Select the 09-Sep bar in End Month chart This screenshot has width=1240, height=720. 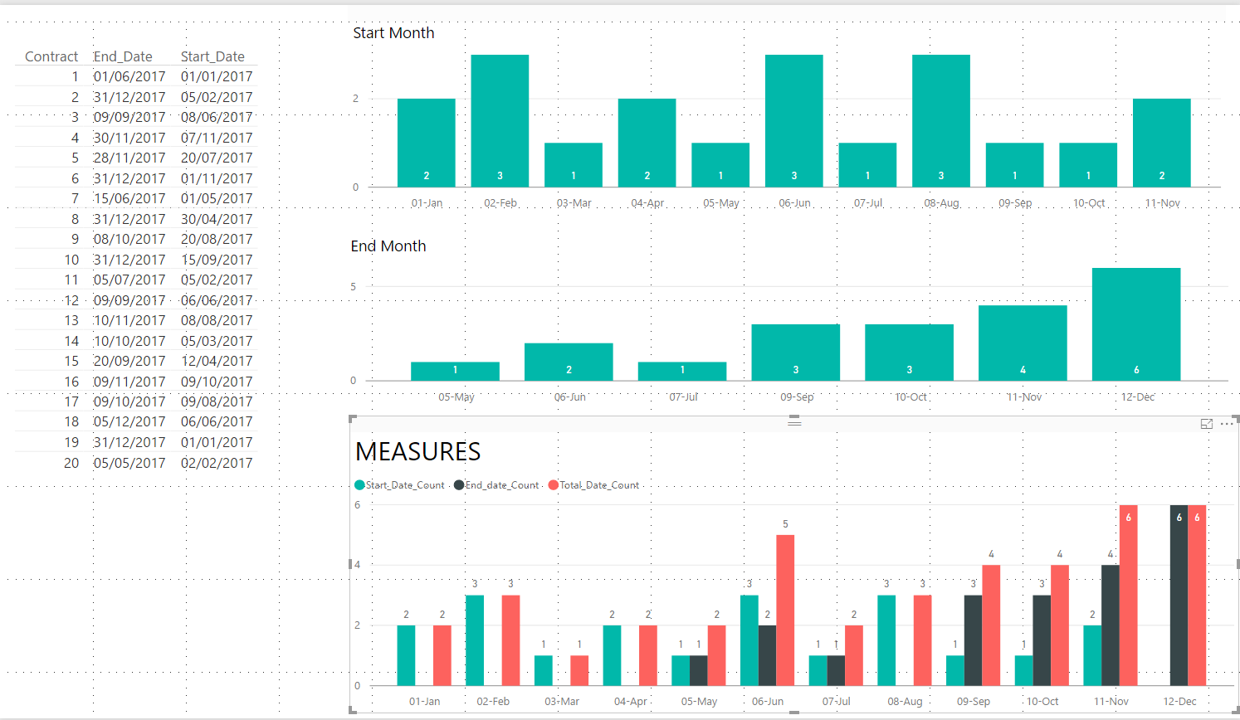pyautogui.click(x=796, y=353)
